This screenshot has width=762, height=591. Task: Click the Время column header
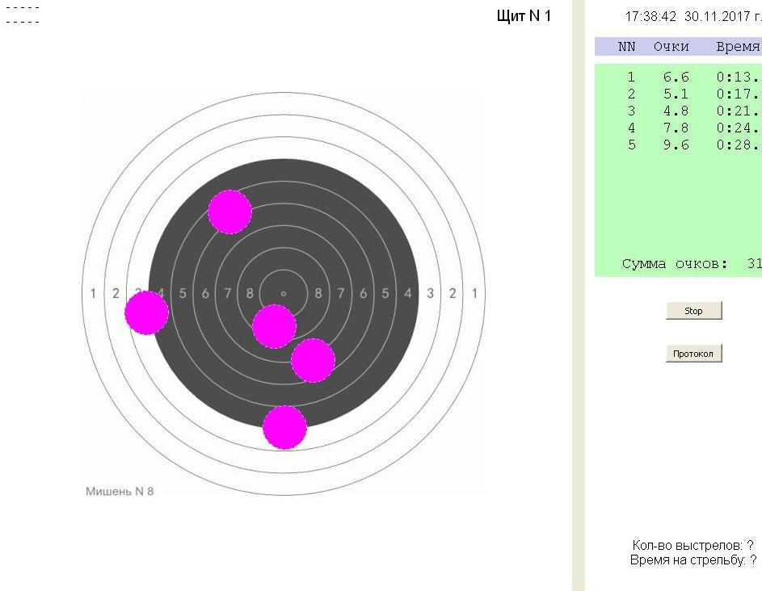pos(737,47)
